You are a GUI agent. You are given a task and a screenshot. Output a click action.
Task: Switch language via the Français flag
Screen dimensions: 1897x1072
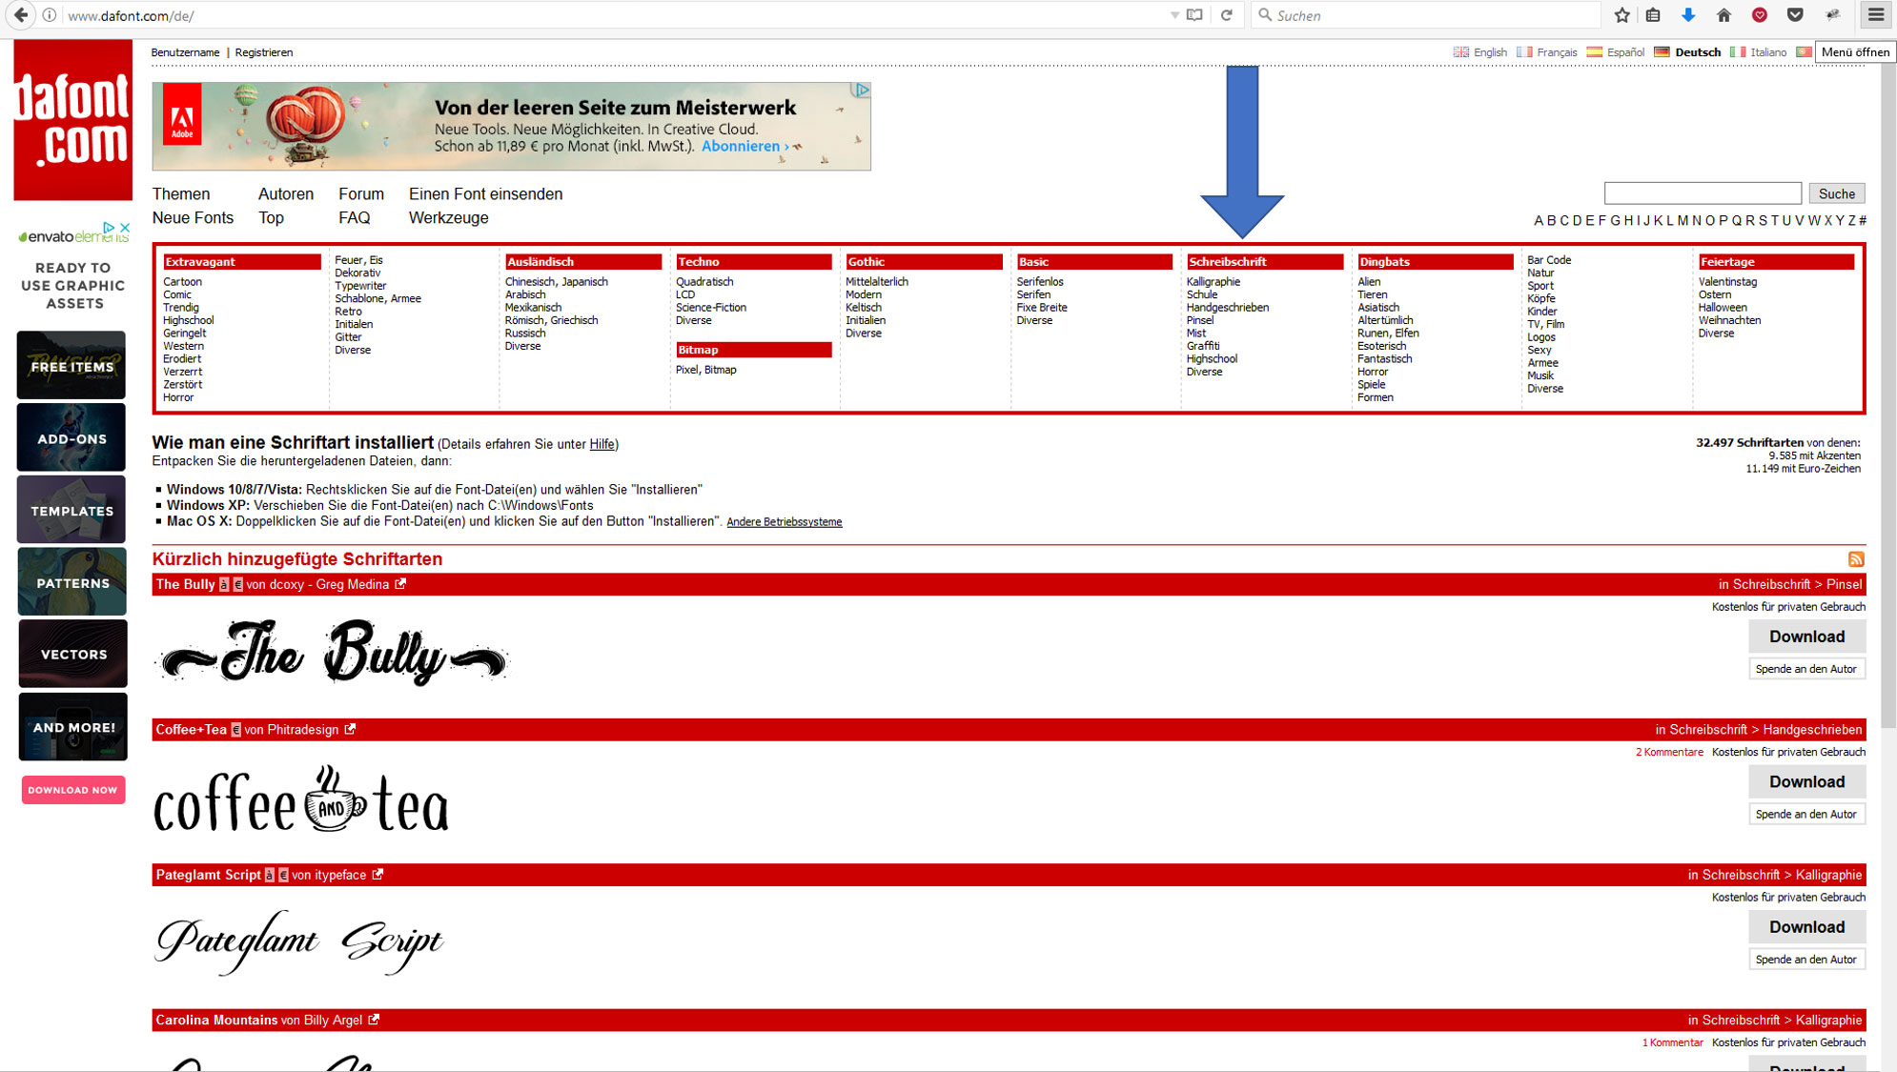[x=1524, y=52]
